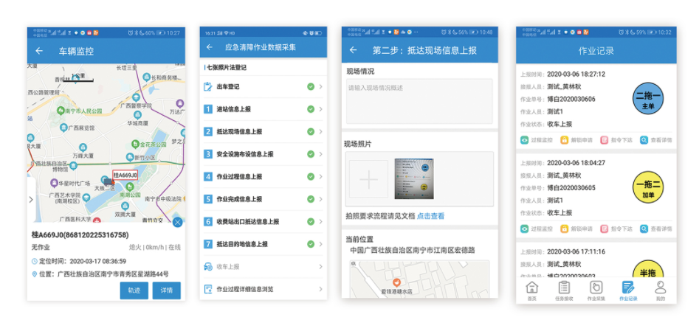
Task: Click the 点击查看 link
Action: [431, 217]
